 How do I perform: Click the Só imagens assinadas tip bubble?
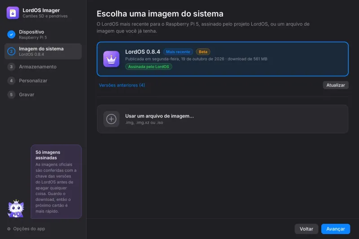[56, 182]
